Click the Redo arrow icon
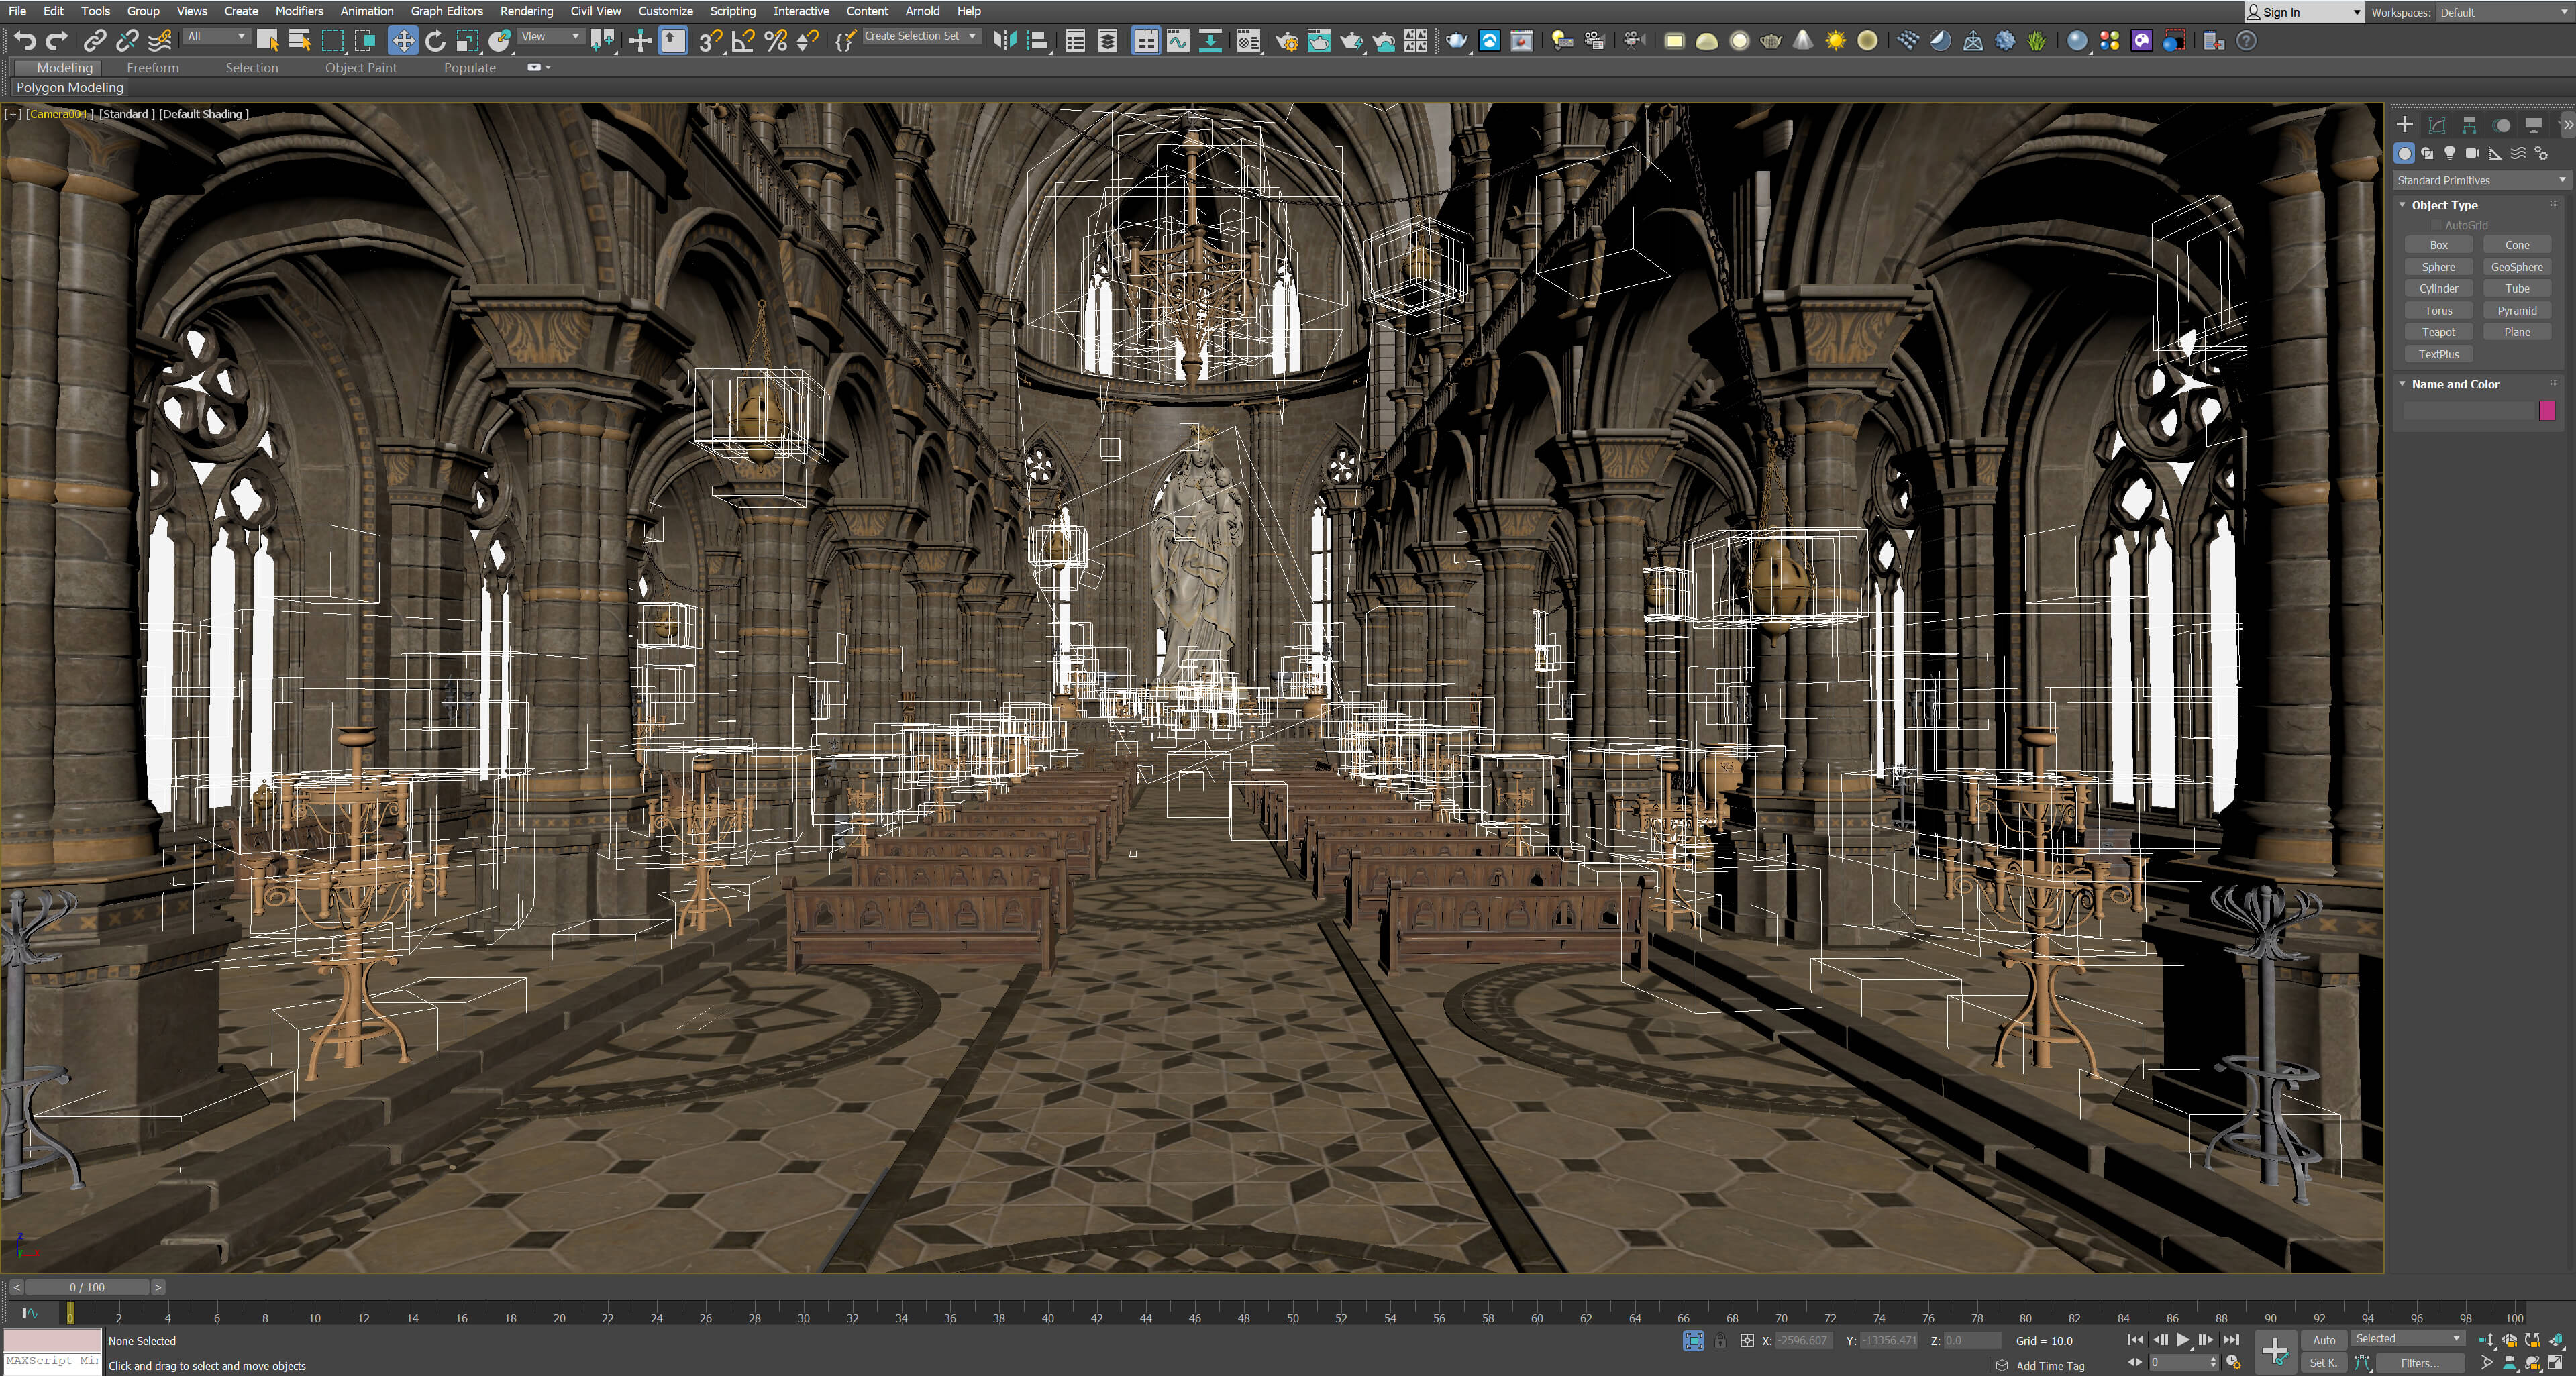The height and width of the screenshot is (1376, 2576). tap(58, 41)
